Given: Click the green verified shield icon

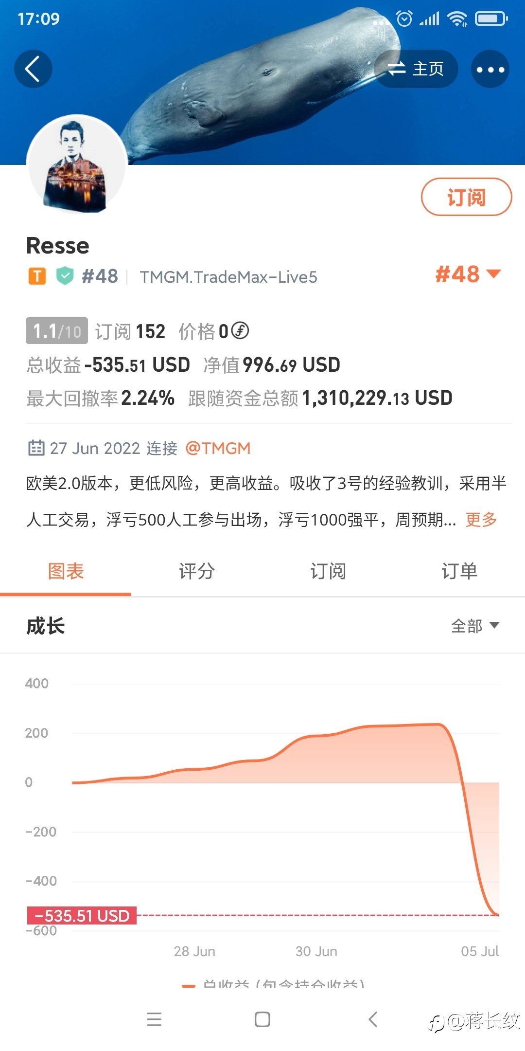Looking at the screenshot, I should coord(65,276).
